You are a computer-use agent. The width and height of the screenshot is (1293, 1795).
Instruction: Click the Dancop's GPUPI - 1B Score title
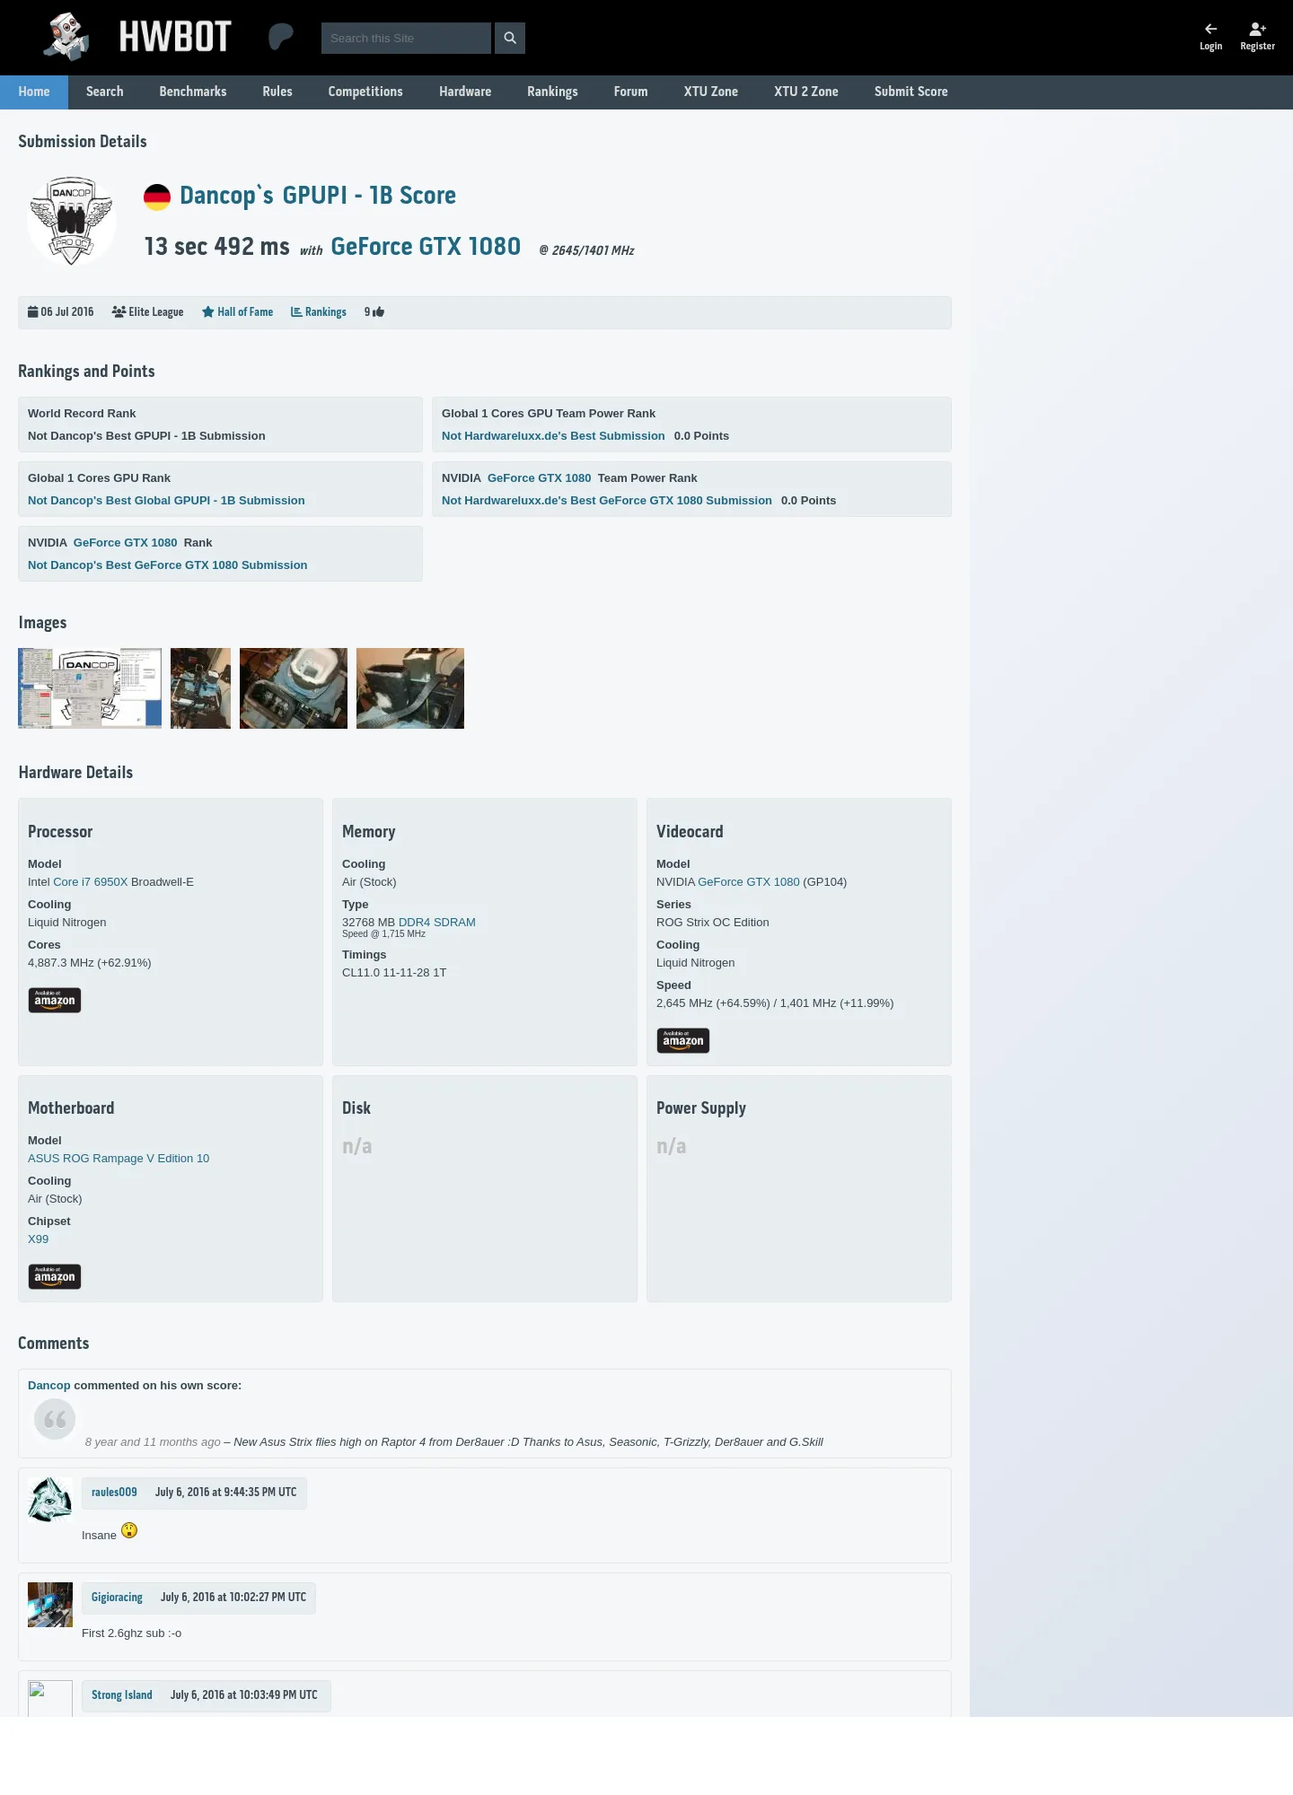coord(318,196)
